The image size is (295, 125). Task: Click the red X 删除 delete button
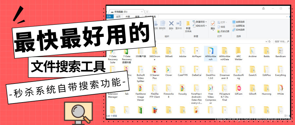(171, 25)
